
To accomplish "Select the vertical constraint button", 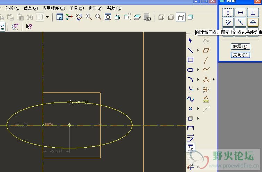I will [x=228, y=13].
